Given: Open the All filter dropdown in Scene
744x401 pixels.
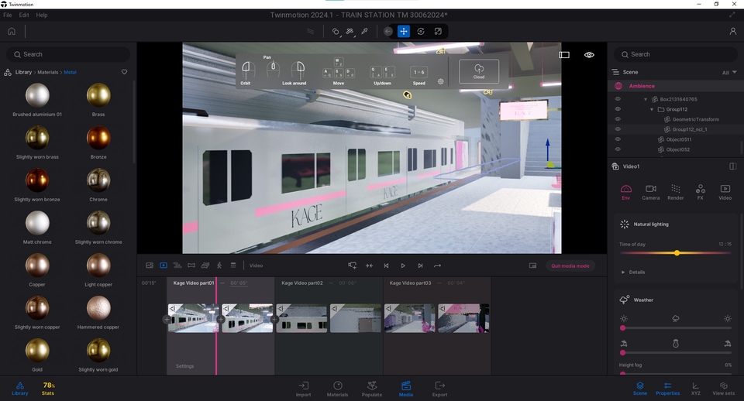Looking at the screenshot, I should click(x=728, y=73).
